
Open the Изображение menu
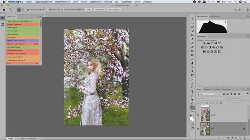coord(62,2)
